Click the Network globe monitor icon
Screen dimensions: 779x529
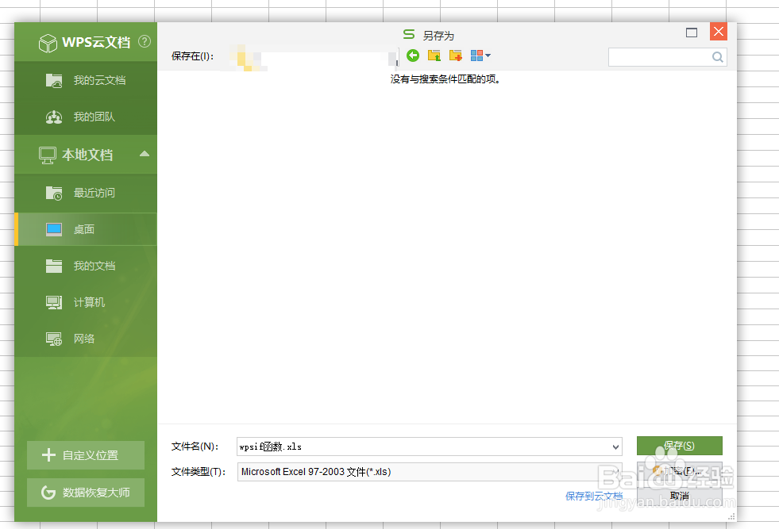click(x=54, y=339)
